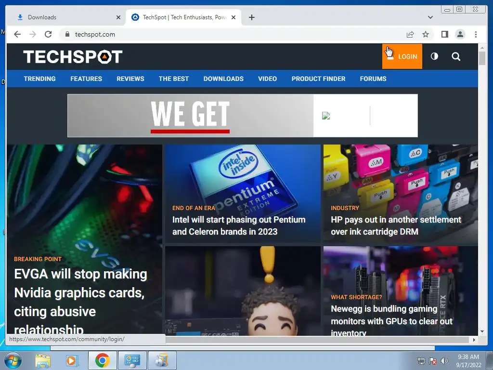
Task: Click horizontal scrollbar right arrow
Action: coord(474,340)
